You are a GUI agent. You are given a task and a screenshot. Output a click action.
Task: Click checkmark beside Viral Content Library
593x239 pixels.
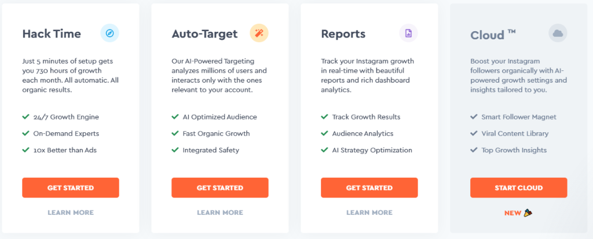coord(474,133)
